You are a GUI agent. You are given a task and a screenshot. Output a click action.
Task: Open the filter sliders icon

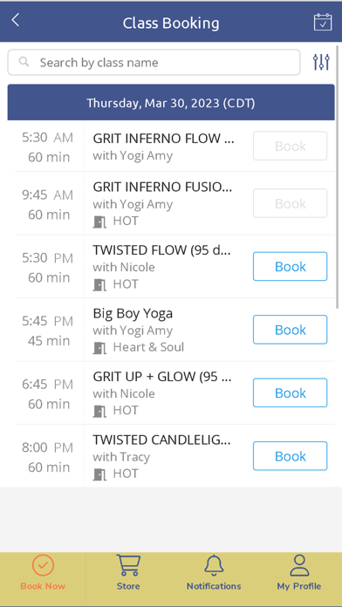(321, 62)
